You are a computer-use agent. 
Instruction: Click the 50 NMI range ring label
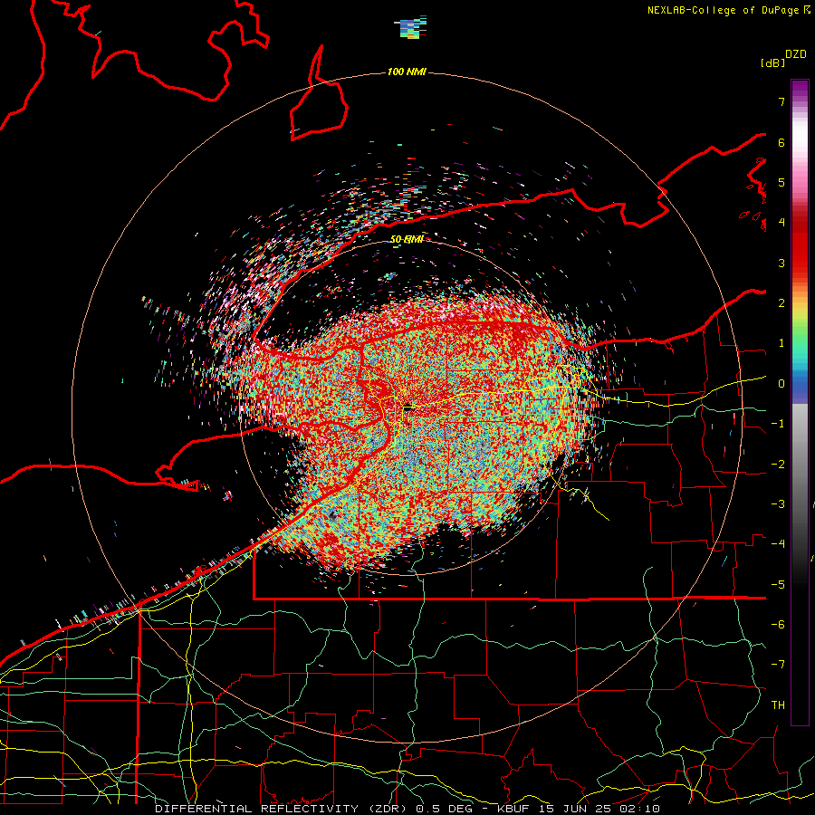[x=407, y=239]
